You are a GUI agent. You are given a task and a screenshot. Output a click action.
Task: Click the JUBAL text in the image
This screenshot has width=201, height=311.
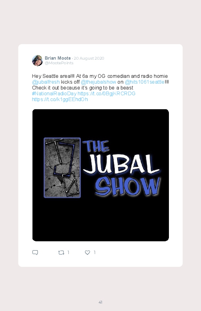pyautogui.click(x=121, y=164)
